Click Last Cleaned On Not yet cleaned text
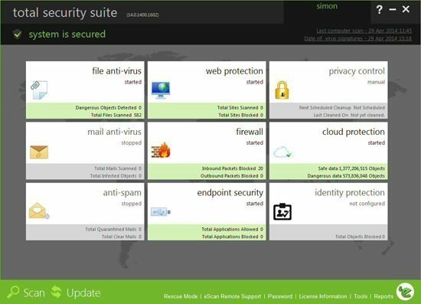The width and height of the screenshot is (421, 304). (349, 115)
